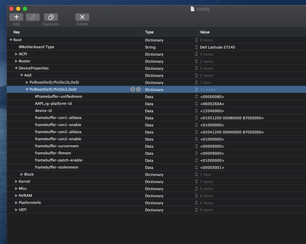The height and width of the screenshot is (244, 306).
Task: Click the Key column header
Action: pos(16,32)
